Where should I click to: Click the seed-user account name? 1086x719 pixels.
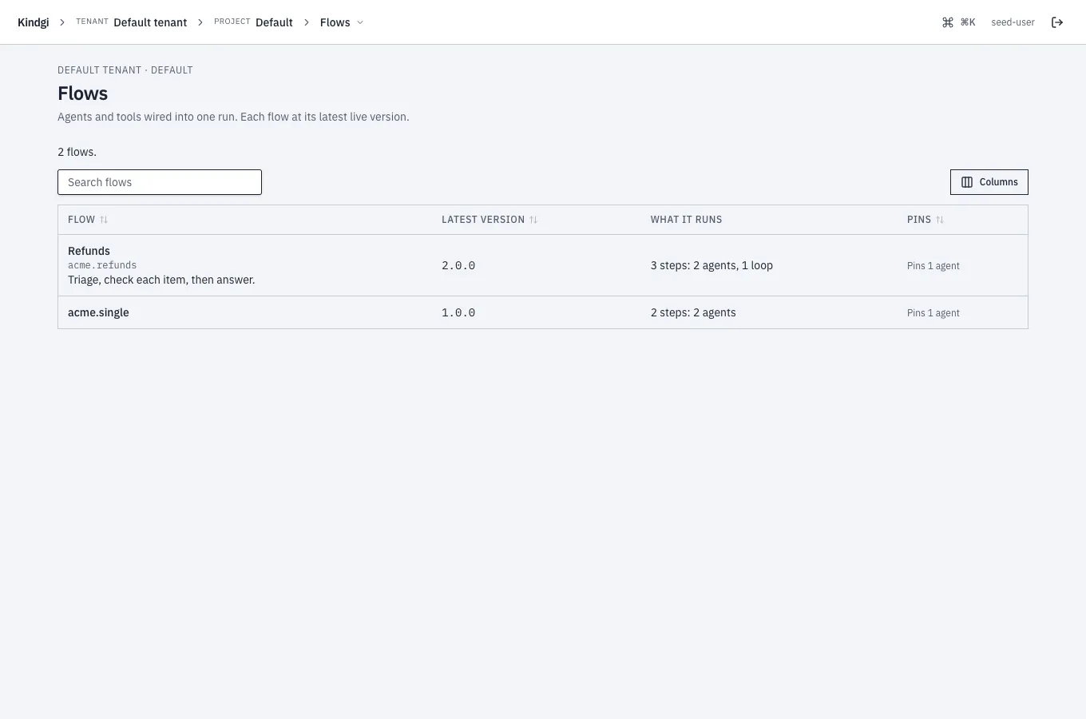(x=1013, y=22)
